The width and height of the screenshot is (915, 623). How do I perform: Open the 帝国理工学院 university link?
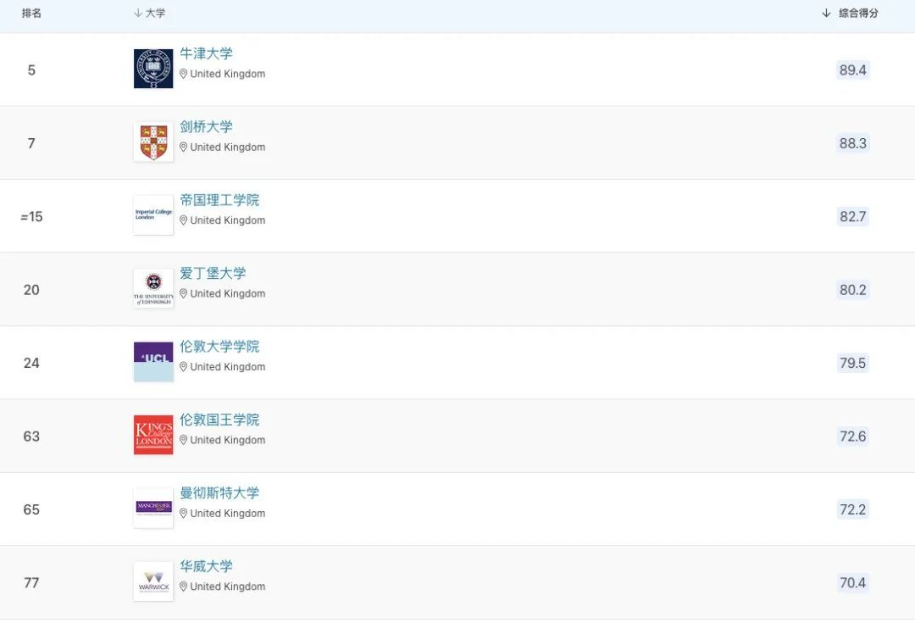(x=219, y=200)
